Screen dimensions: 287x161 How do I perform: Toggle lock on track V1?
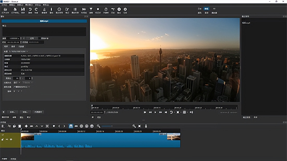(3, 139)
